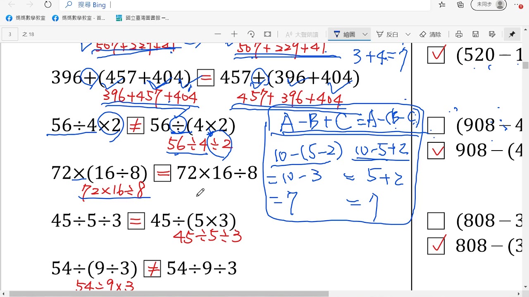Image resolution: width=529 pixels, height=297 pixels.
Task: Click the not-equal box after 54÷(9÷3)
Action: click(152, 269)
